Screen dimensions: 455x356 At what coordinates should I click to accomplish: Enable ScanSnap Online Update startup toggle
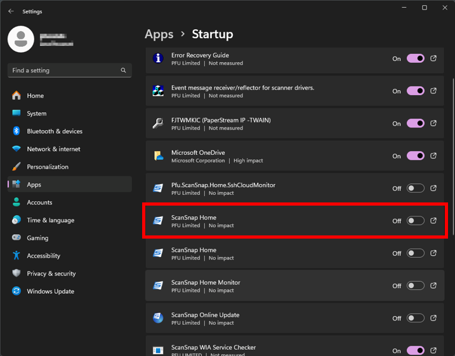[x=416, y=318]
